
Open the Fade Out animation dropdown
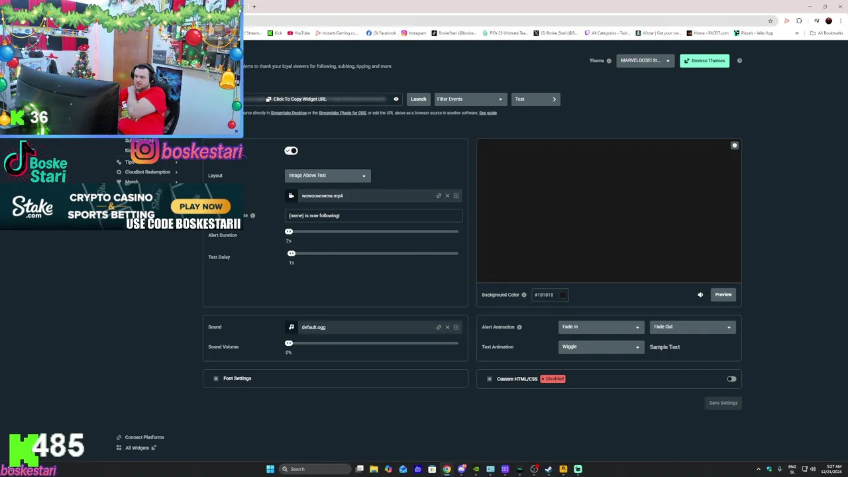click(x=692, y=327)
